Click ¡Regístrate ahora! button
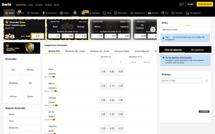The height and width of the screenshot is (134, 215). tap(205, 4)
